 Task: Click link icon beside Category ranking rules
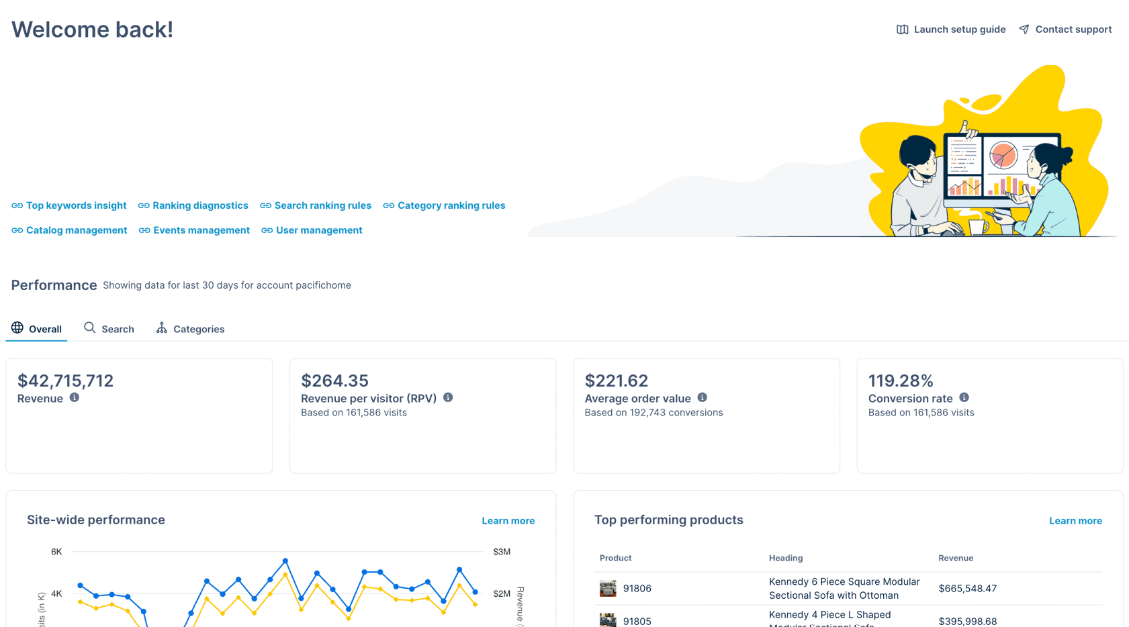pos(389,205)
